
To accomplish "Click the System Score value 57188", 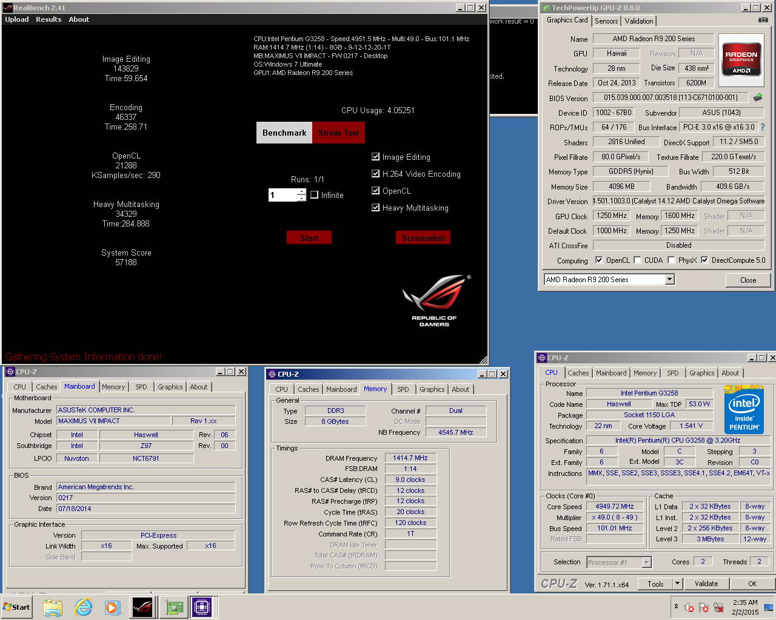I will (x=126, y=262).
